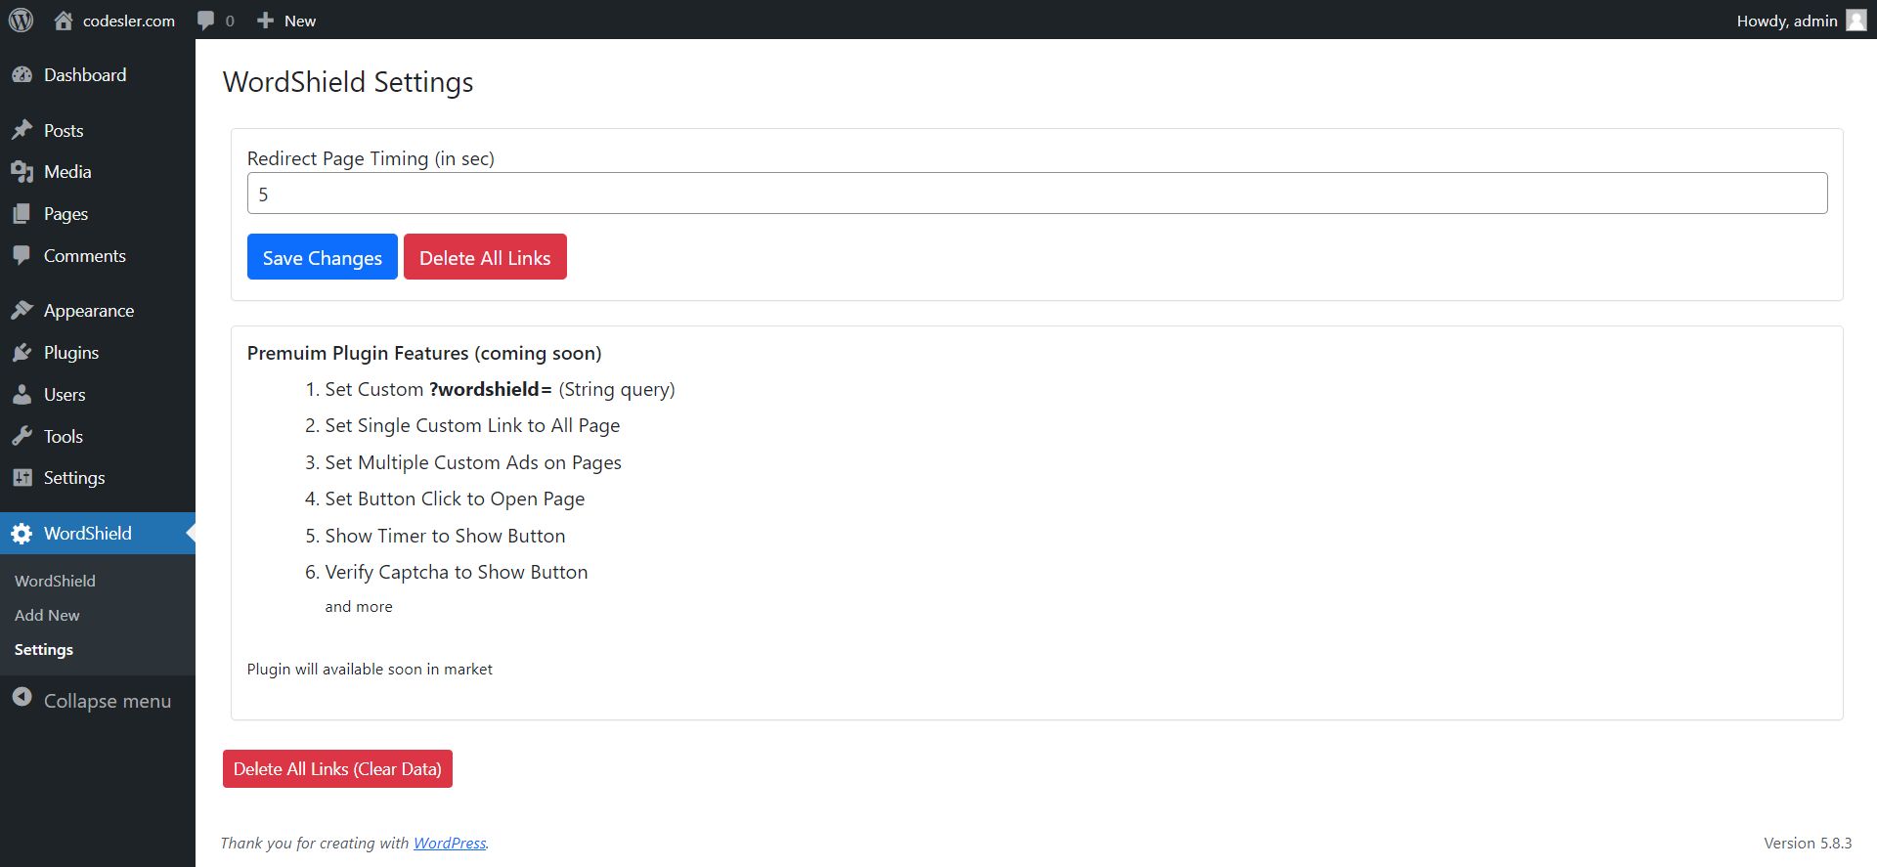Viewport: 1877px width, 867px height.
Task: Click the plus icon next to New
Action: point(265,21)
